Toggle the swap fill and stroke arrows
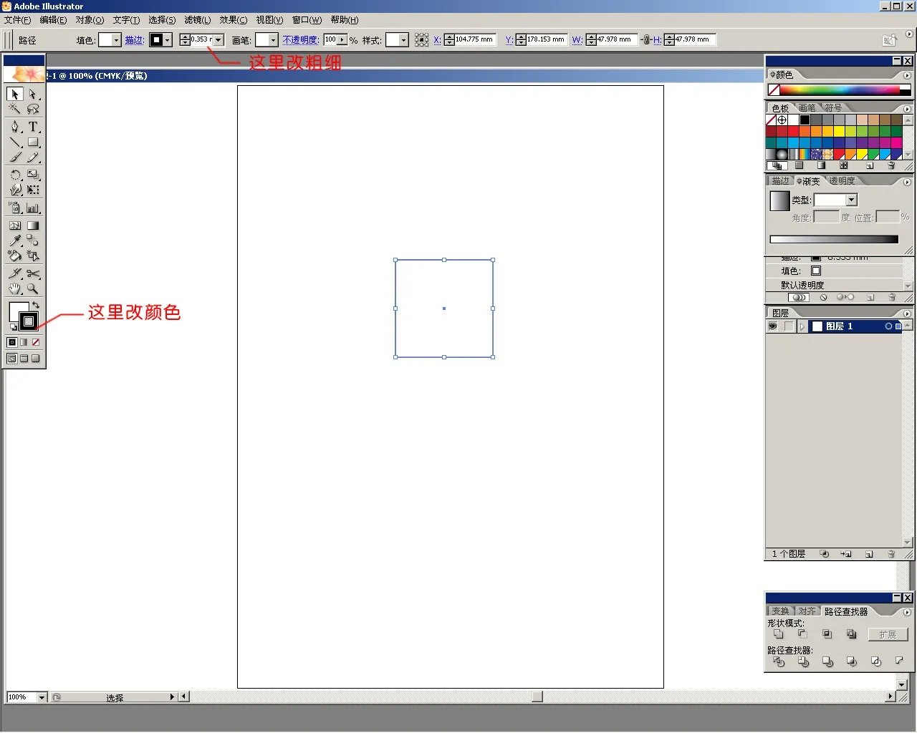Viewport: 917px width, 733px height. coord(35,305)
